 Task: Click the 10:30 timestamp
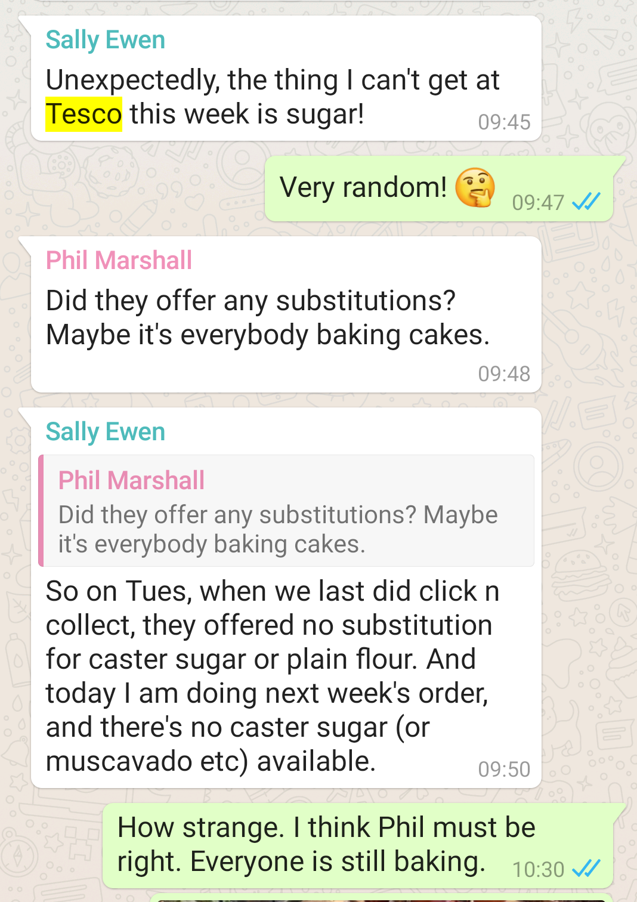click(538, 869)
